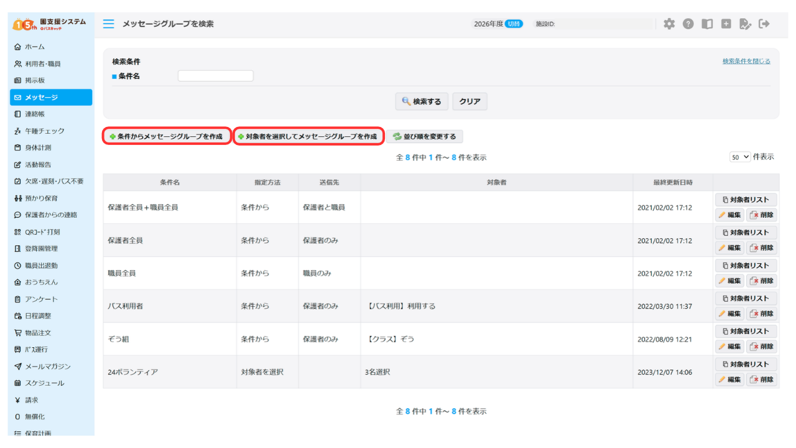
Task: Click 編集 for the 保護者全員 row
Action: [x=729, y=248]
